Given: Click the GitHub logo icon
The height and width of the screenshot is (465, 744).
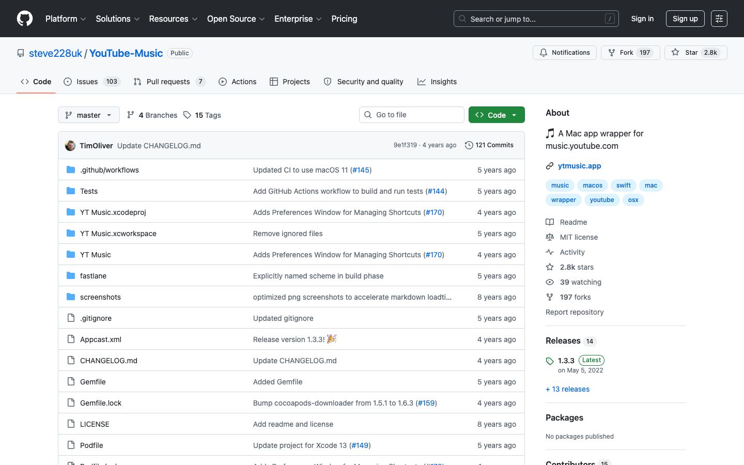Looking at the screenshot, I should pos(25,19).
